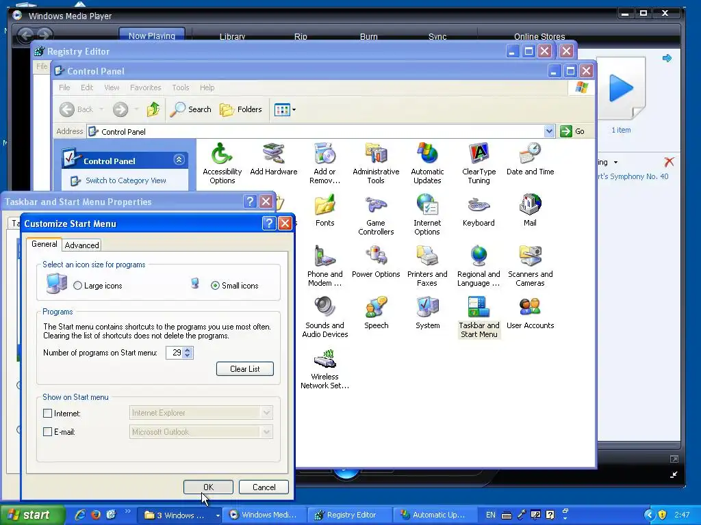The height and width of the screenshot is (525, 701).
Task: Open Date and Time icon
Action: (531, 159)
